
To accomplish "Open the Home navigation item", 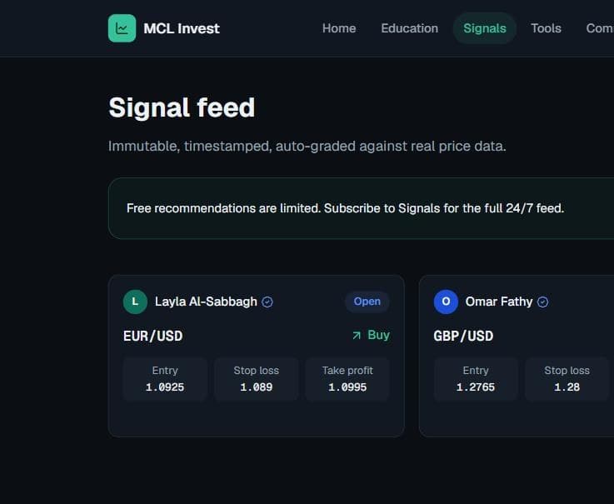I will (339, 28).
